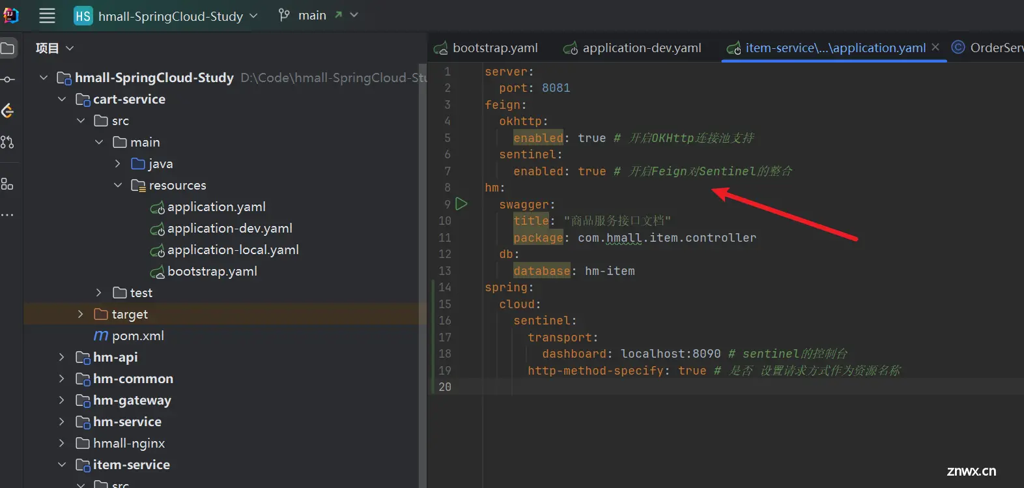This screenshot has height=488, width=1024.
Task: Open the Project tool window folder icon
Action: (x=8, y=48)
